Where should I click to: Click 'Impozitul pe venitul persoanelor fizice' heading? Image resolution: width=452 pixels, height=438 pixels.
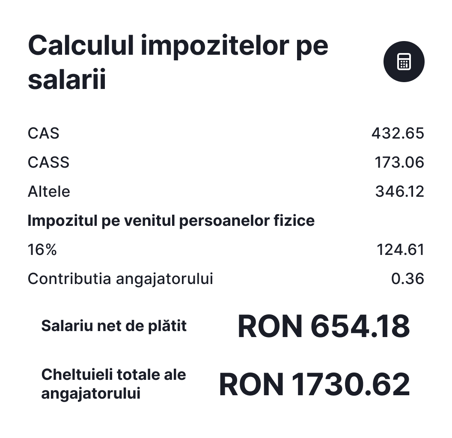coord(171,221)
